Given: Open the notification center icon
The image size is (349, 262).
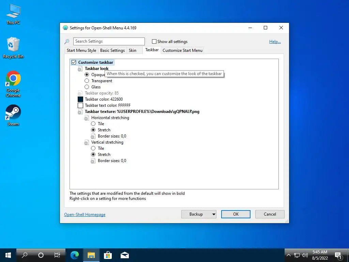Looking at the screenshot, I should click(338, 256).
